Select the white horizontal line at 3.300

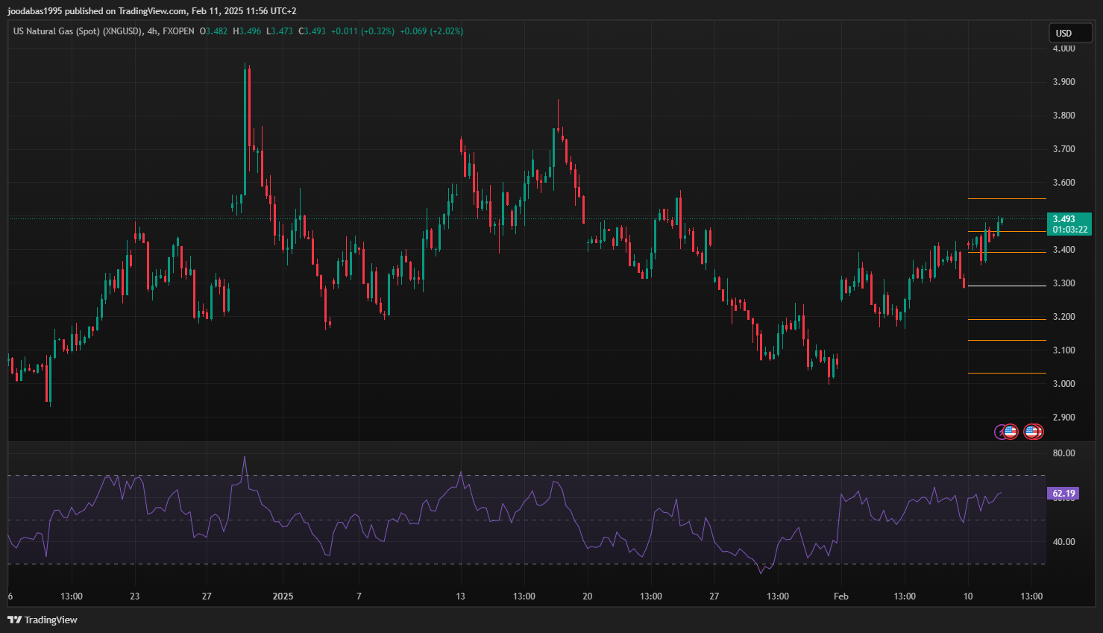click(x=1007, y=286)
